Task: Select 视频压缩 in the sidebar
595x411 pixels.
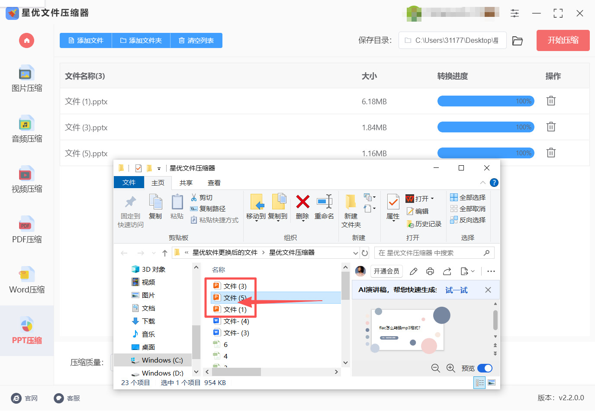Action: click(27, 180)
